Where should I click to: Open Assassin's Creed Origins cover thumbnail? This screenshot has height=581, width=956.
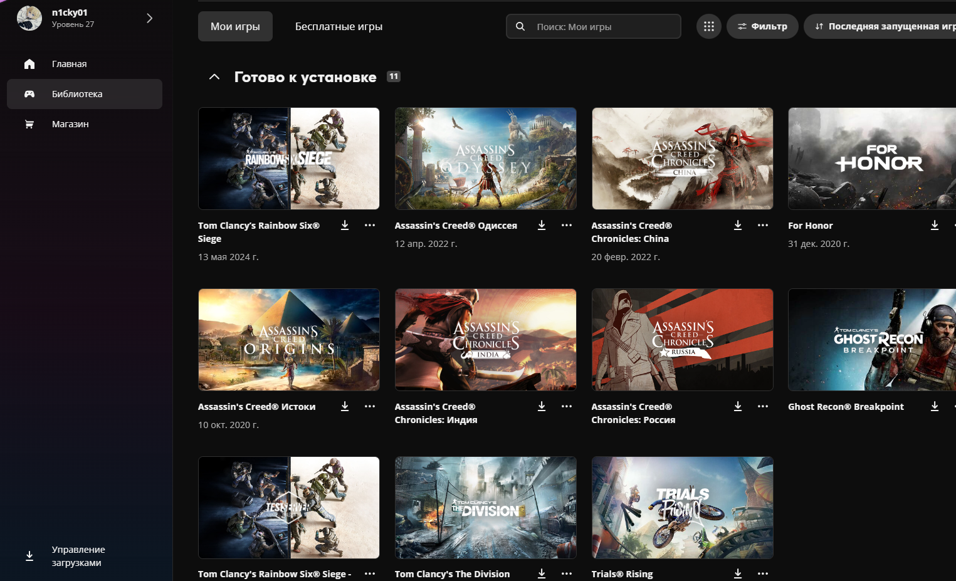click(289, 340)
